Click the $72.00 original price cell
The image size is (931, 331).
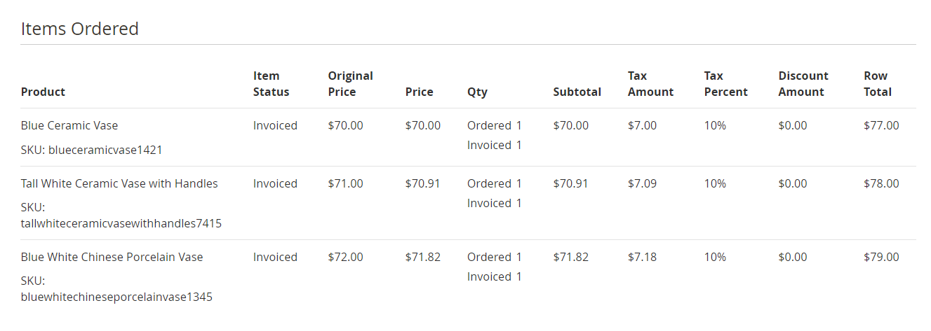pos(345,258)
